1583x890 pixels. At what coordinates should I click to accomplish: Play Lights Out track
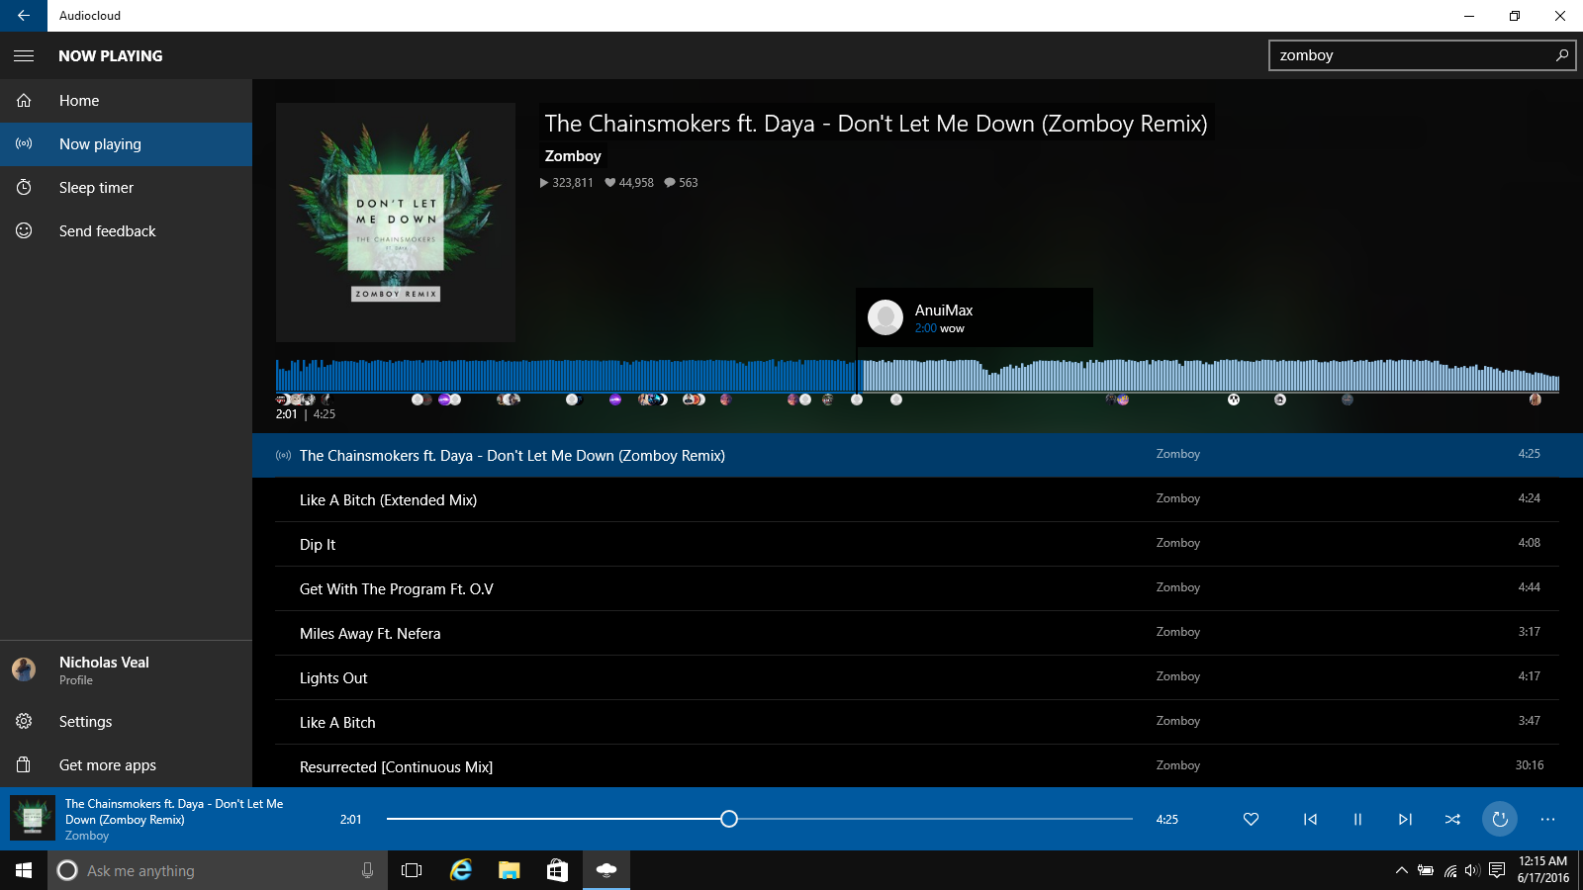point(917,677)
